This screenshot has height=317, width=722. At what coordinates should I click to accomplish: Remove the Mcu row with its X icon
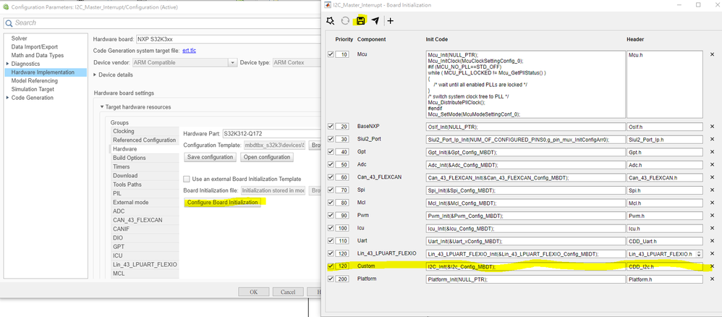[712, 54]
